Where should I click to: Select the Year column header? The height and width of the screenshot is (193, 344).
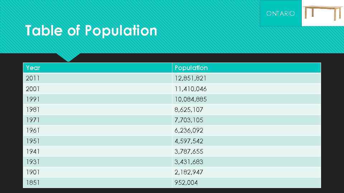[x=33, y=68]
